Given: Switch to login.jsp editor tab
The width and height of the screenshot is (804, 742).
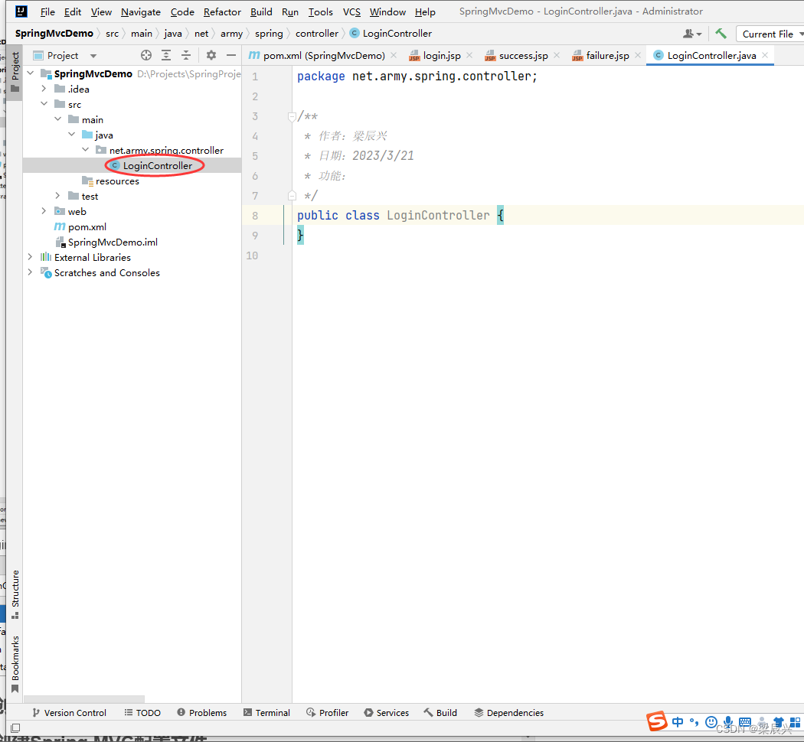Looking at the screenshot, I should tap(442, 55).
